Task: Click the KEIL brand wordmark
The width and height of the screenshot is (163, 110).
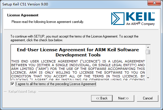Action: (141, 17)
